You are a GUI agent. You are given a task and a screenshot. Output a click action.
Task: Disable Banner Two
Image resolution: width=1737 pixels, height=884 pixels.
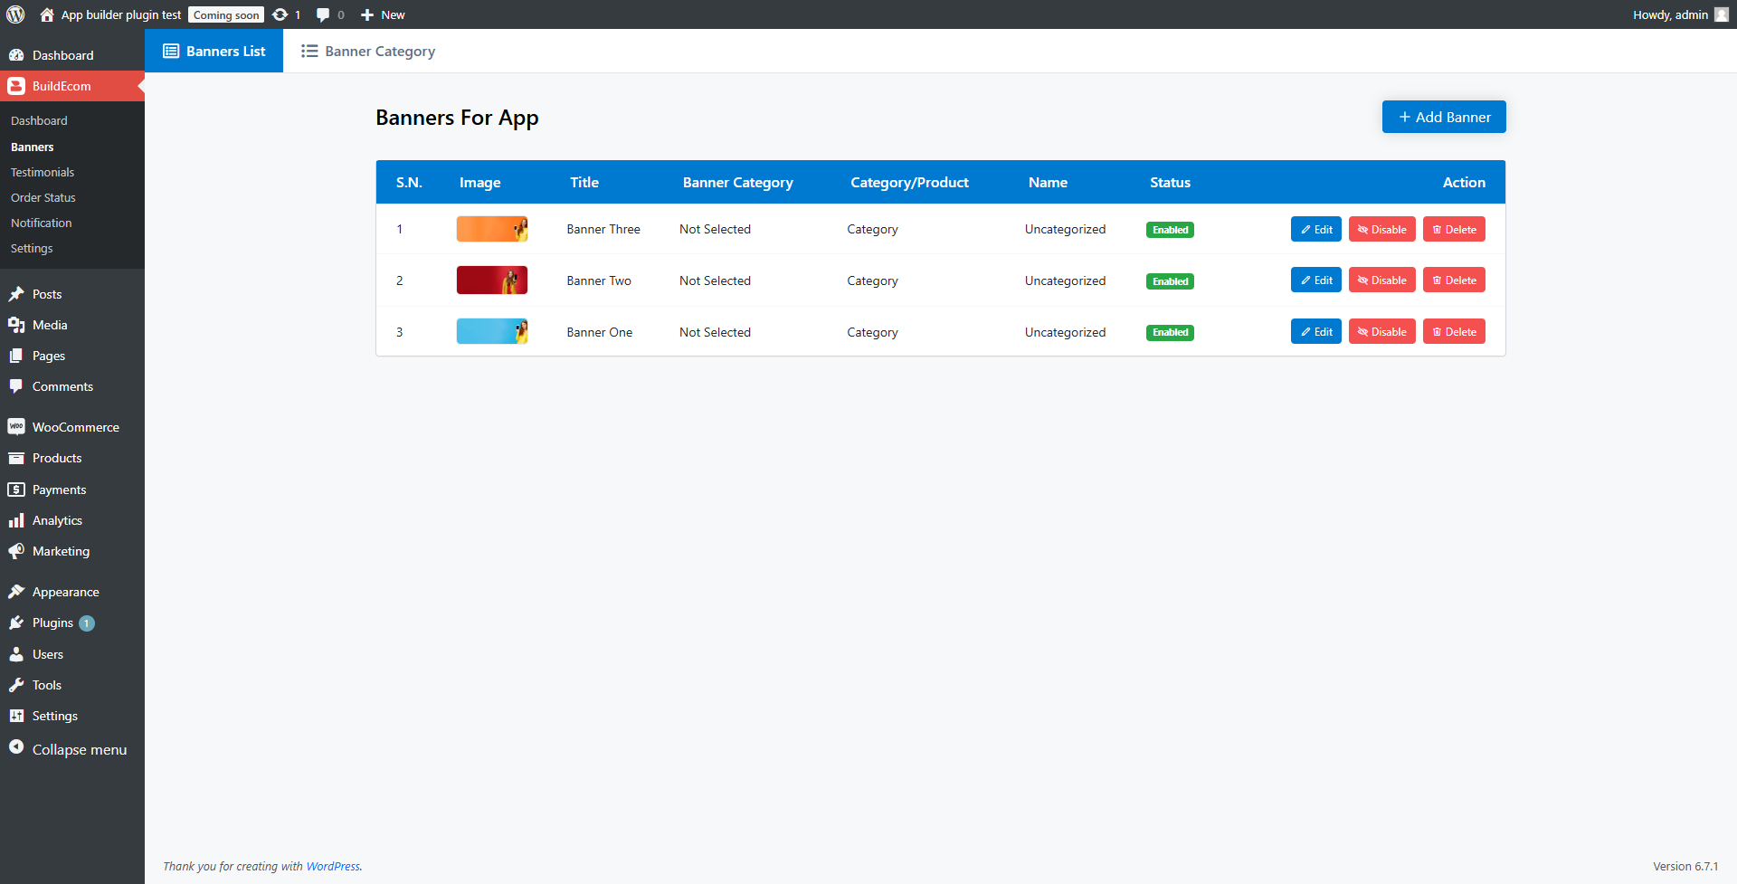[1381, 280]
